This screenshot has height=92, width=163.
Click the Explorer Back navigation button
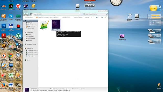(x=24, y=14)
